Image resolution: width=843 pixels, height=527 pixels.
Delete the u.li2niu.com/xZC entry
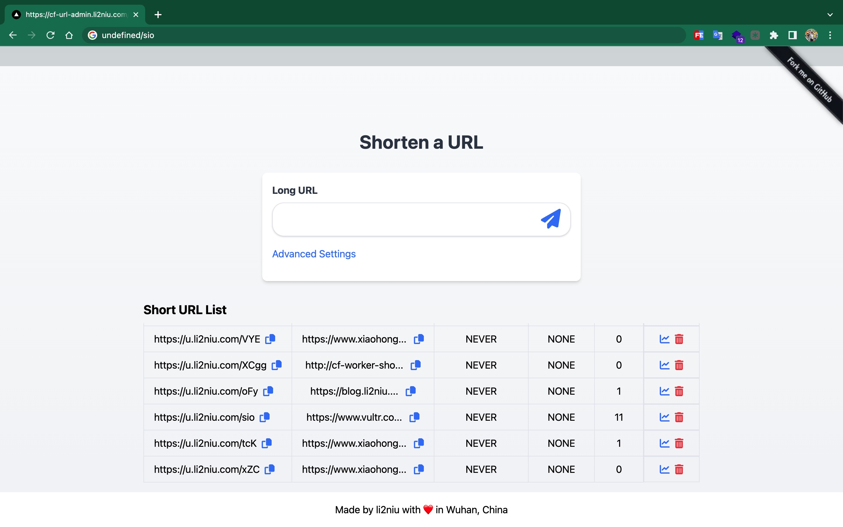679,470
